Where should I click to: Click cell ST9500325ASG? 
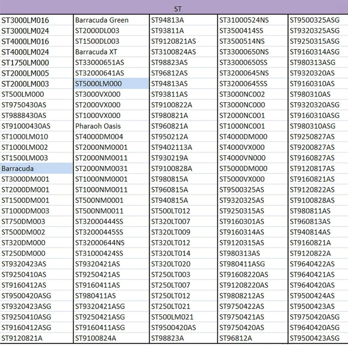coord(318,20)
